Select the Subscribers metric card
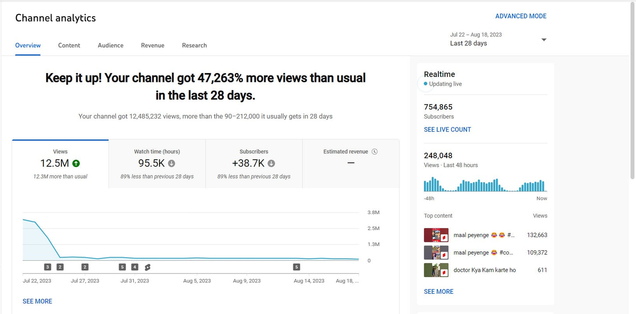636x314 pixels. (x=254, y=163)
